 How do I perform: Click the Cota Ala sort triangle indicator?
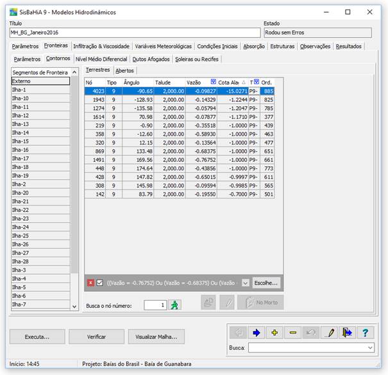[244, 83]
